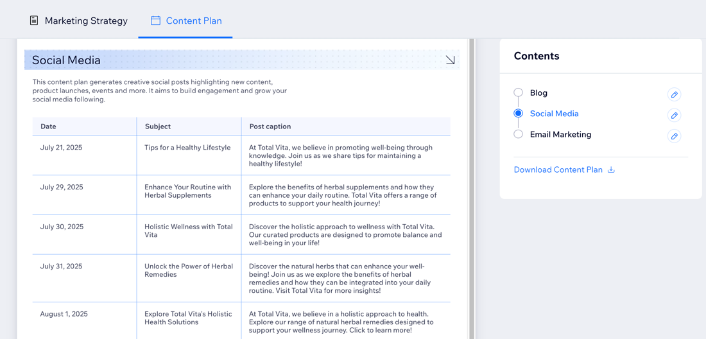706x339 pixels.
Task: Edit the Blog section via pencil icon
Action: [x=674, y=94]
